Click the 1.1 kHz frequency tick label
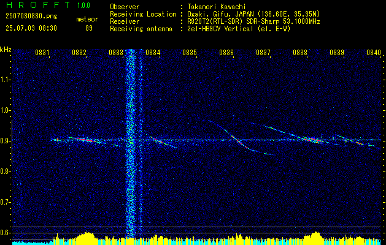Image resolution: width=386 pixels, height=245 pixels. [x=5, y=80]
